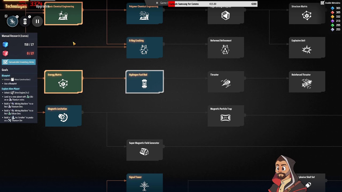Choose the Explosive Unit technology node
Screen dimensions: 342x192
pyautogui.click(x=307, y=47)
